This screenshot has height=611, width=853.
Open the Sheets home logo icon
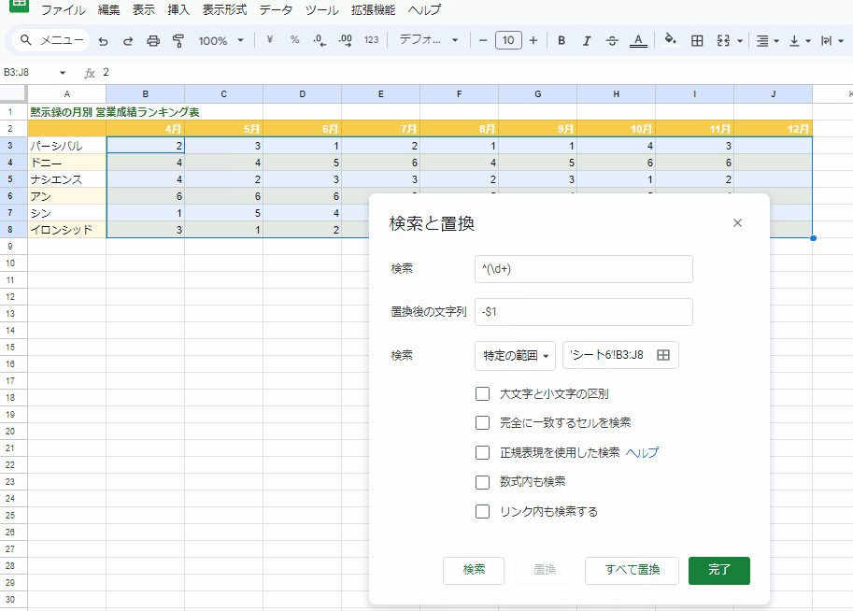[19, 6]
